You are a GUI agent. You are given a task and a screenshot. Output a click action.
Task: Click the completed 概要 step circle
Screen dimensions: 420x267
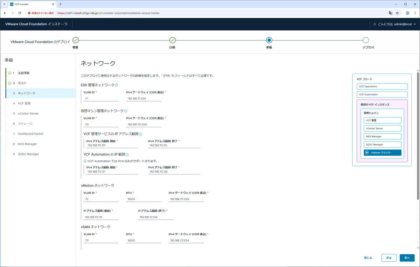click(x=76, y=40)
